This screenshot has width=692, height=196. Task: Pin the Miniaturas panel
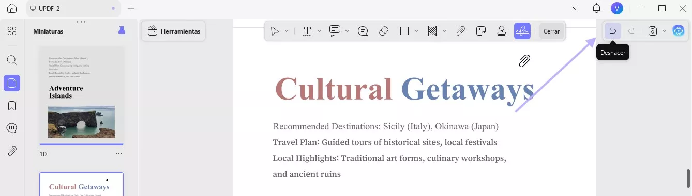click(122, 31)
